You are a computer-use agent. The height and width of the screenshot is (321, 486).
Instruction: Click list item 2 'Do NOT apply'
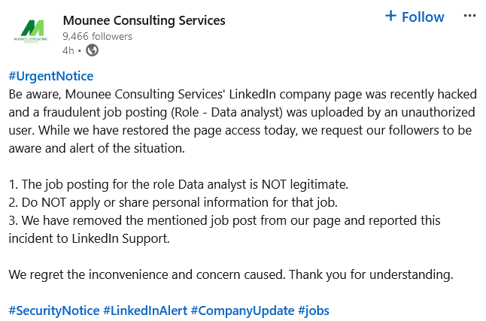coord(173,202)
